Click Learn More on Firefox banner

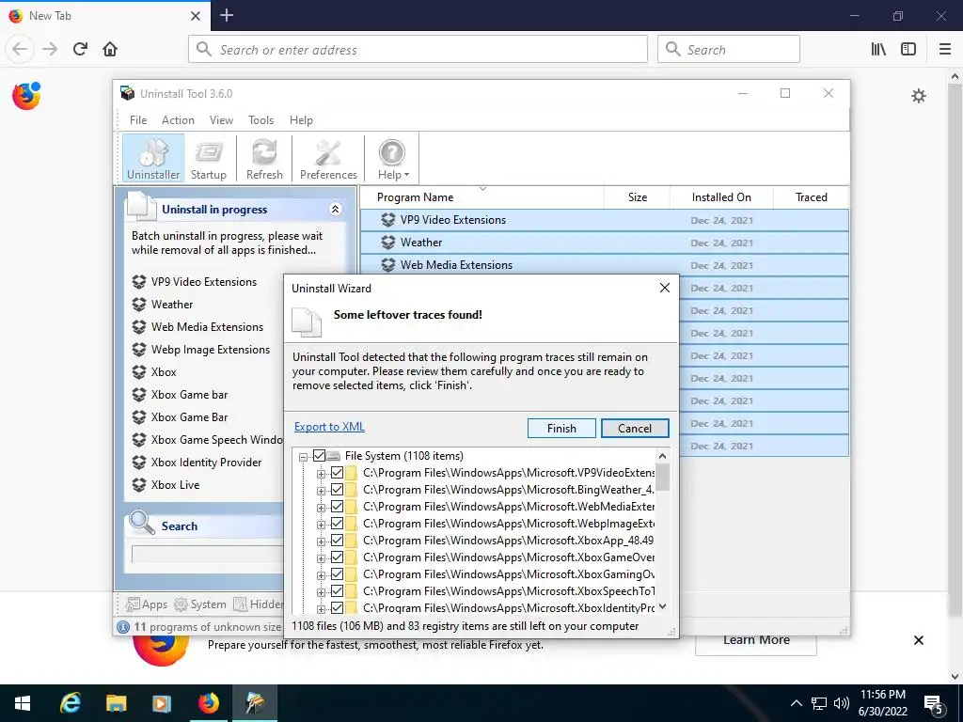pyautogui.click(x=756, y=640)
